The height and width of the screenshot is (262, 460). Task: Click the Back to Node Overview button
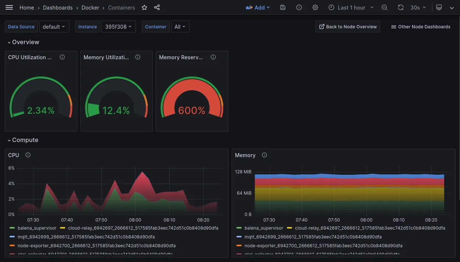pyautogui.click(x=347, y=26)
